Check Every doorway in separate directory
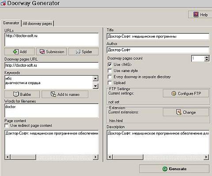The width and height of the screenshot is (212, 176). (110, 77)
